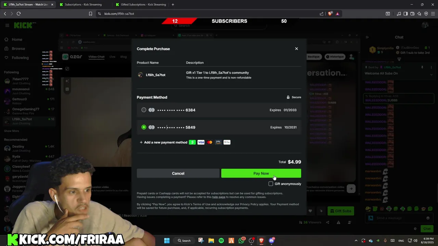Click the Visa payment icon
The width and height of the screenshot is (438, 246).
(x=201, y=142)
